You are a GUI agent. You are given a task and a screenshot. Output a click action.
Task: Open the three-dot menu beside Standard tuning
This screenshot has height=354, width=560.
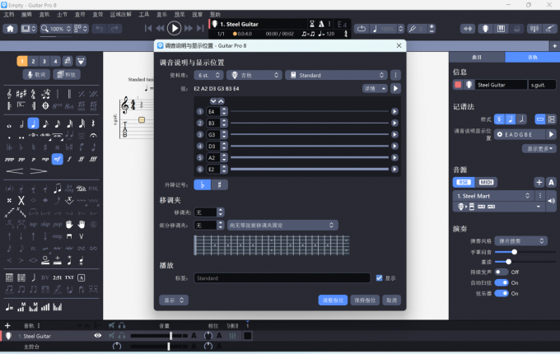(x=395, y=75)
